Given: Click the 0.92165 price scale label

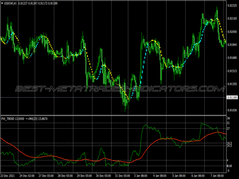Looking at the screenshot, I should point(232,19).
